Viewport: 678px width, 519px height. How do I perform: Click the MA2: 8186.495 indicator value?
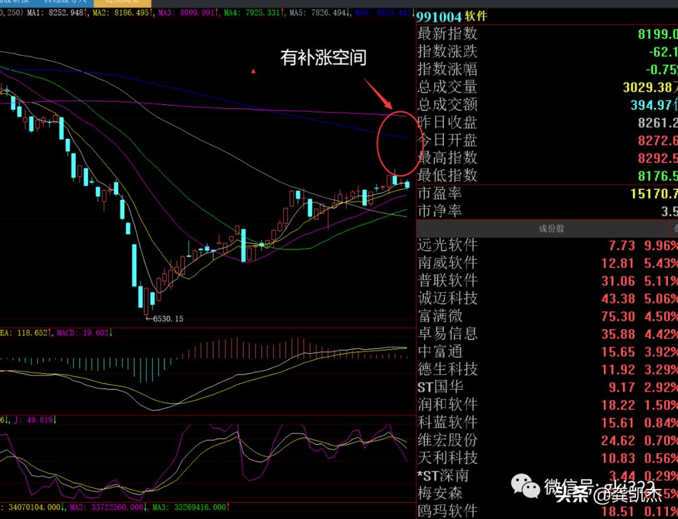pyautogui.click(x=123, y=13)
